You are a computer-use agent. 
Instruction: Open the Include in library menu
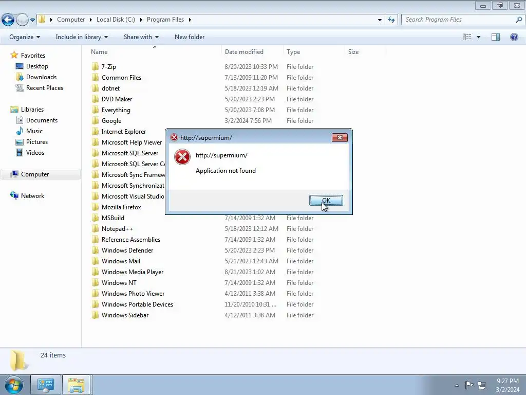tap(82, 37)
